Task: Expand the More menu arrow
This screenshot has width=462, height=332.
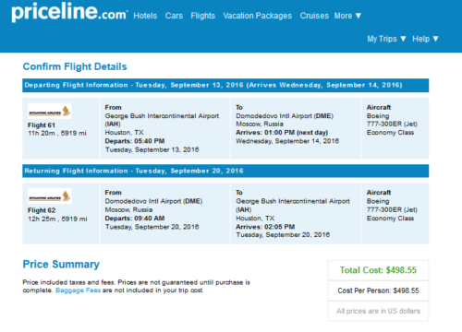Action: click(x=359, y=16)
